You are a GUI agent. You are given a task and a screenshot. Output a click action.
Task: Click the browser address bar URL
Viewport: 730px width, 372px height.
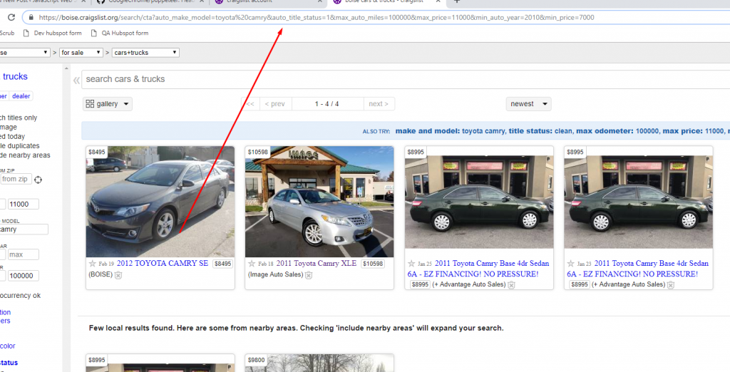click(316, 18)
